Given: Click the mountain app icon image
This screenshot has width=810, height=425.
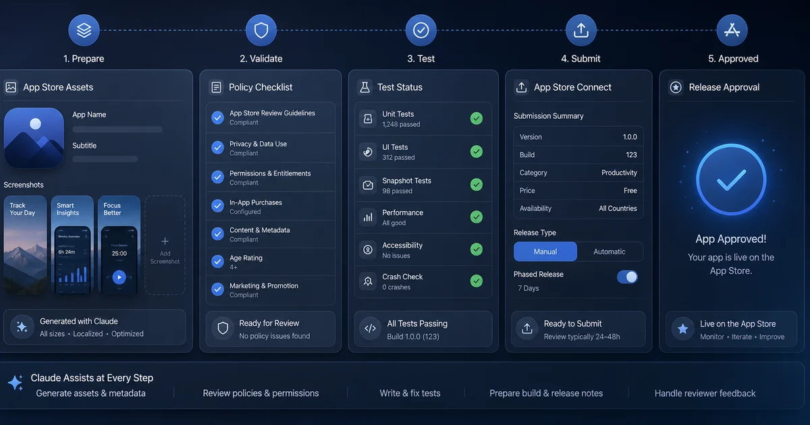Looking at the screenshot, I should point(34,138).
